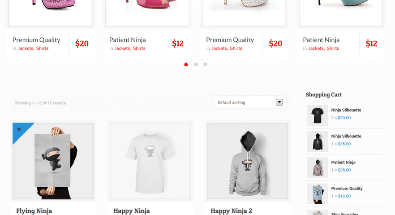The width and height of the screenshot is (395, 215).
Task: Click the sorting dropdown arrow button
Action: coord(279,102)
